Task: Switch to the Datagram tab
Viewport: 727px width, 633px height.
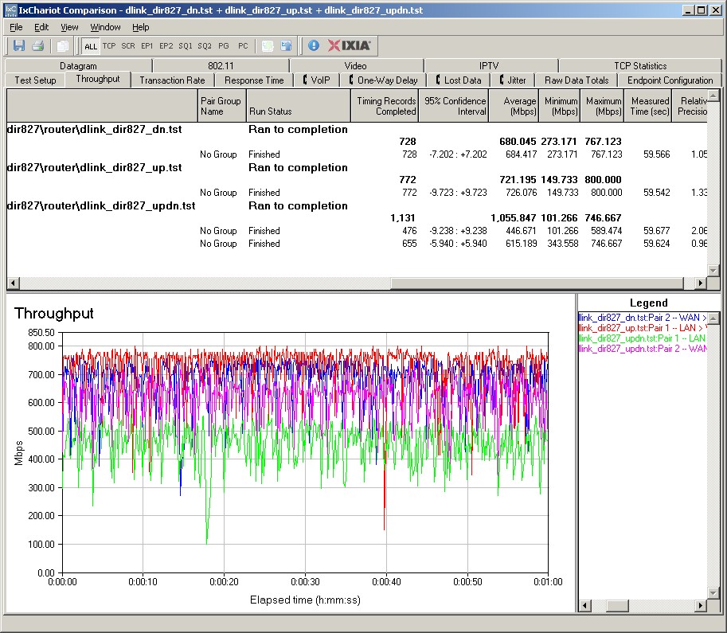Action: pos(78,66)
